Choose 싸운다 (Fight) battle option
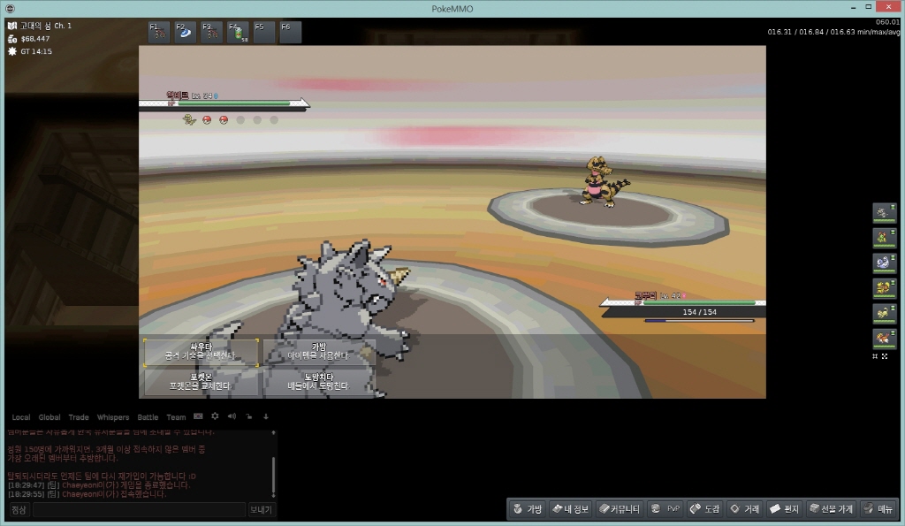 pyautogui.click(x=201, y=353)
